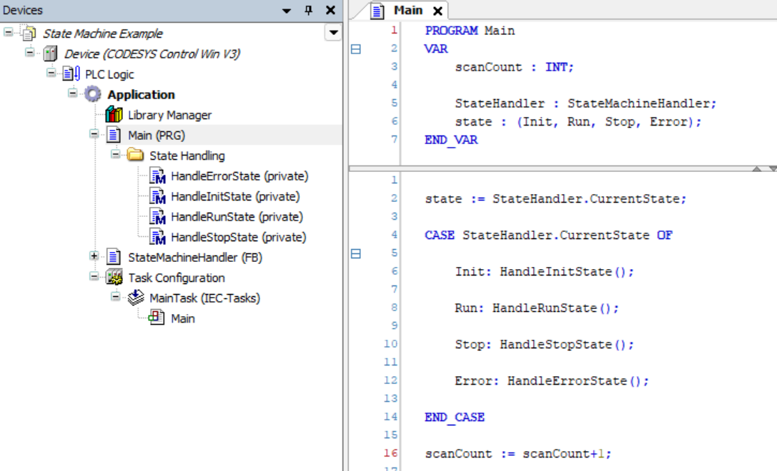Click the END_CASE keyword in the code

pos(455,417)
